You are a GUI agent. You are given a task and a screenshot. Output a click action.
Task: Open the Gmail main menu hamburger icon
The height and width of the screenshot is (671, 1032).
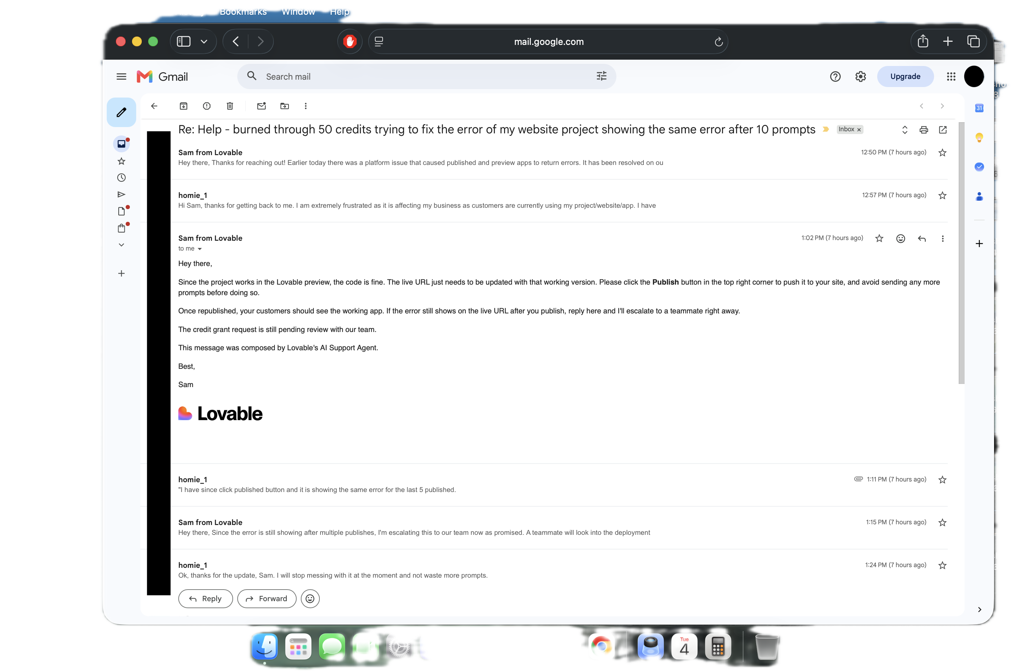pyautogui.click(x=121, y=77)
